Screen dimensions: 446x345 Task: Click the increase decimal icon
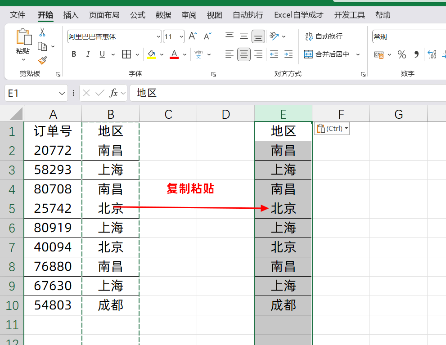coord(432,54)
